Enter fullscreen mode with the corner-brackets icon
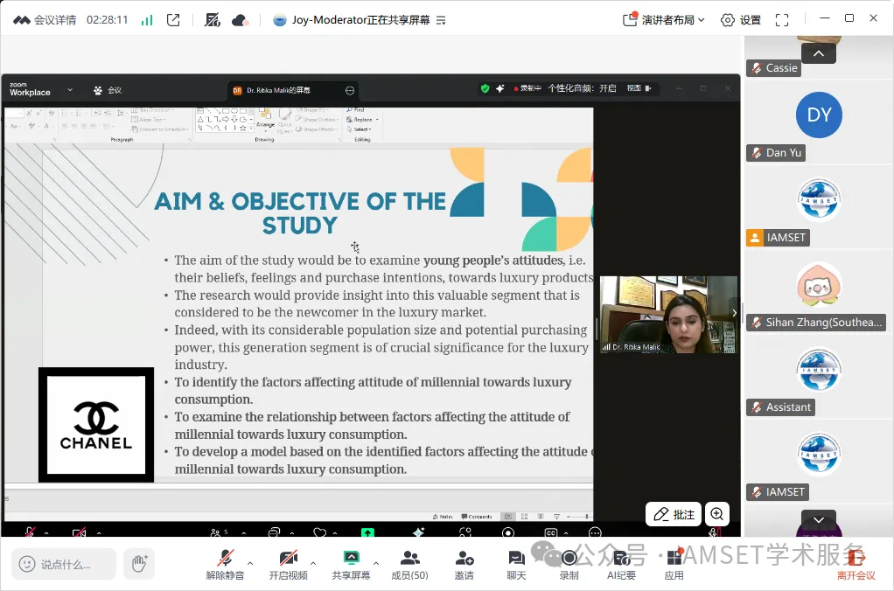 click(x=782, y=20)
